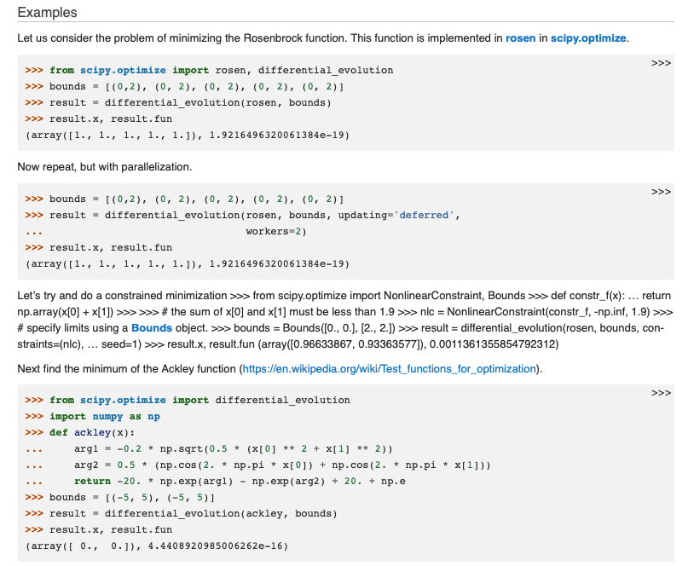This screenshot has width=688, height=566.
Task: Click the Examples section heading
Action: [49, 13]
